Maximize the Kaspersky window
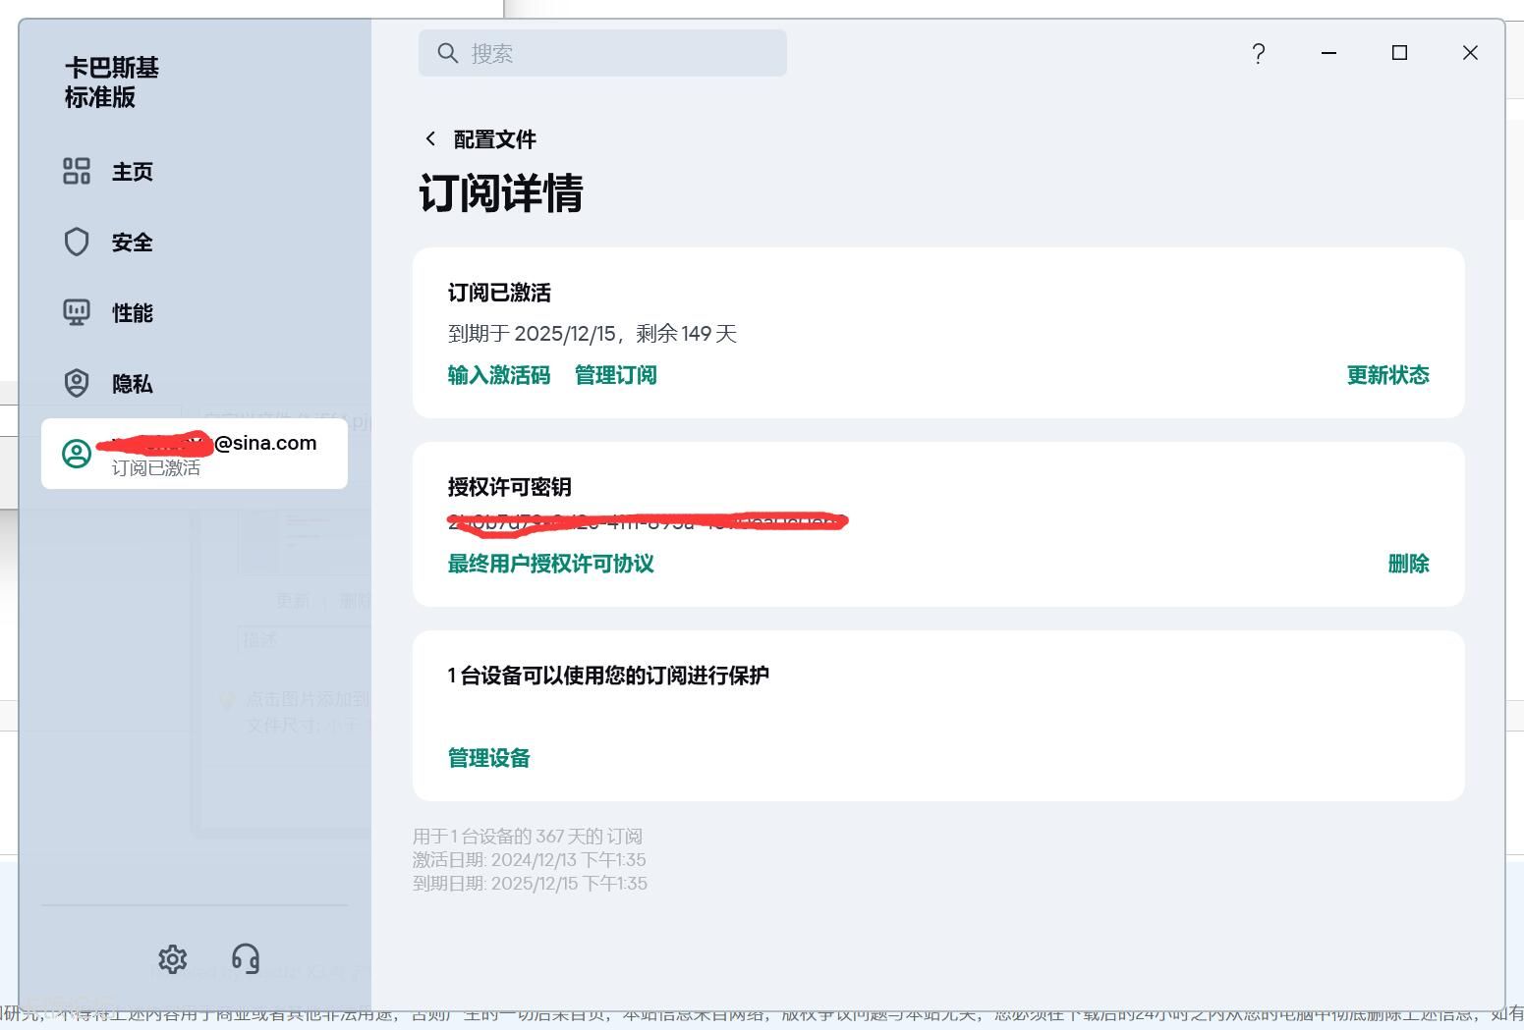This screenshot has width=1524, height=1030. [1400, 53]
